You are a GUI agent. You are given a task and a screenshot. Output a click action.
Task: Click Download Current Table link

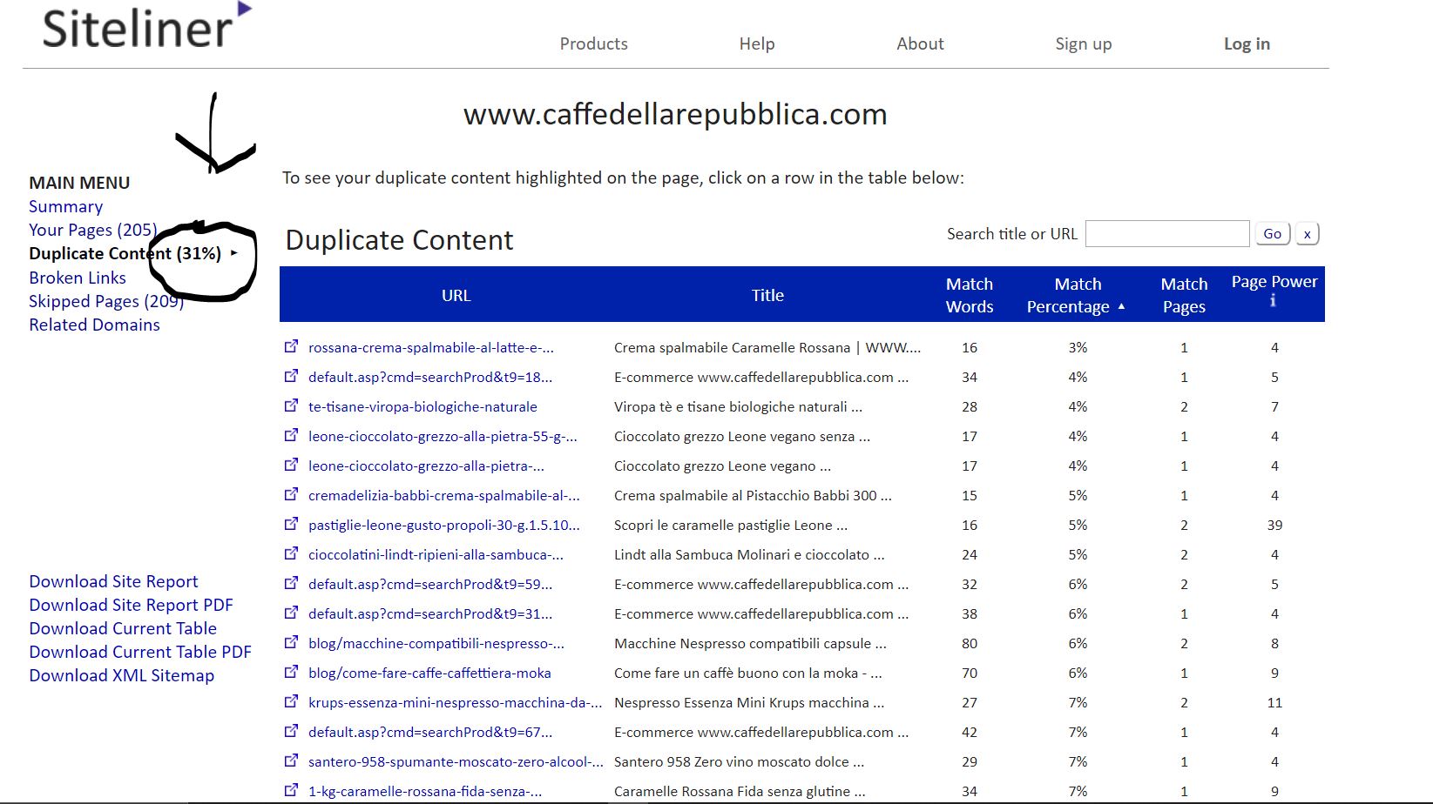(x=123, y=628)
